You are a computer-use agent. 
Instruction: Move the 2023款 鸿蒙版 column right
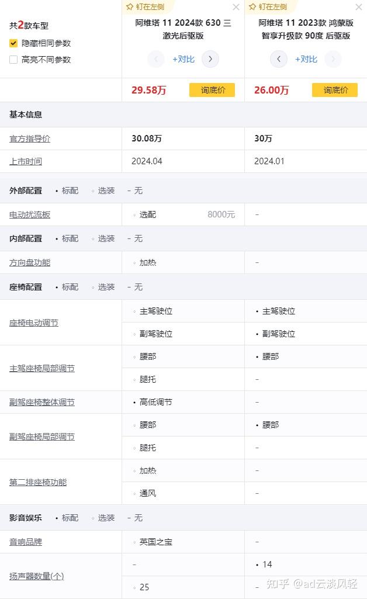pyautogui.click(x=333, y=59)
